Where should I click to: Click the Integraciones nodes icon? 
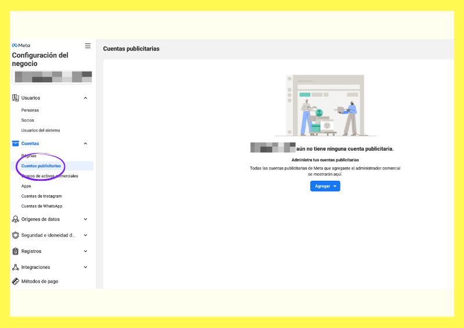(x=16, y=267)
